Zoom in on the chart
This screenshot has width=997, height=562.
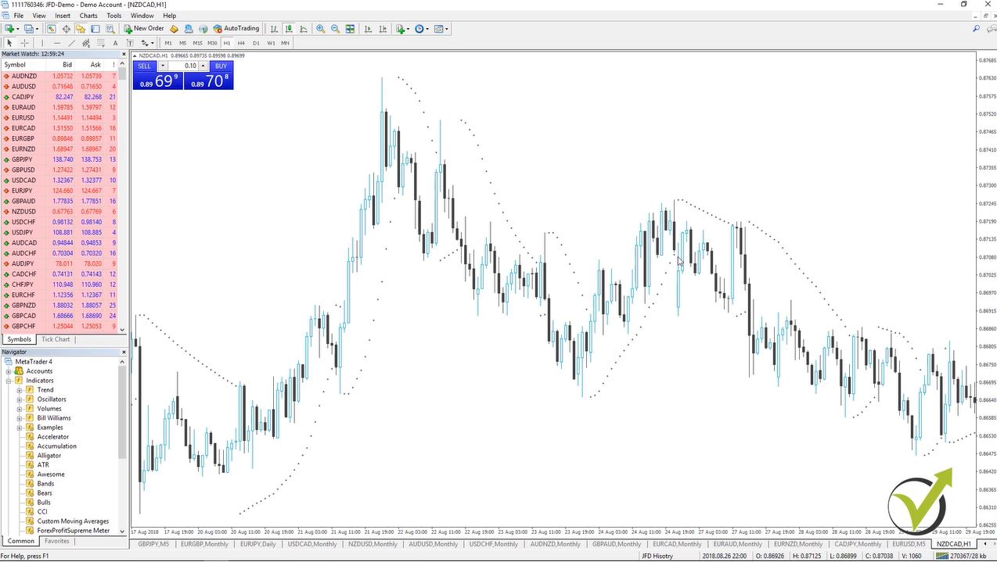click(x=320, y=29)
